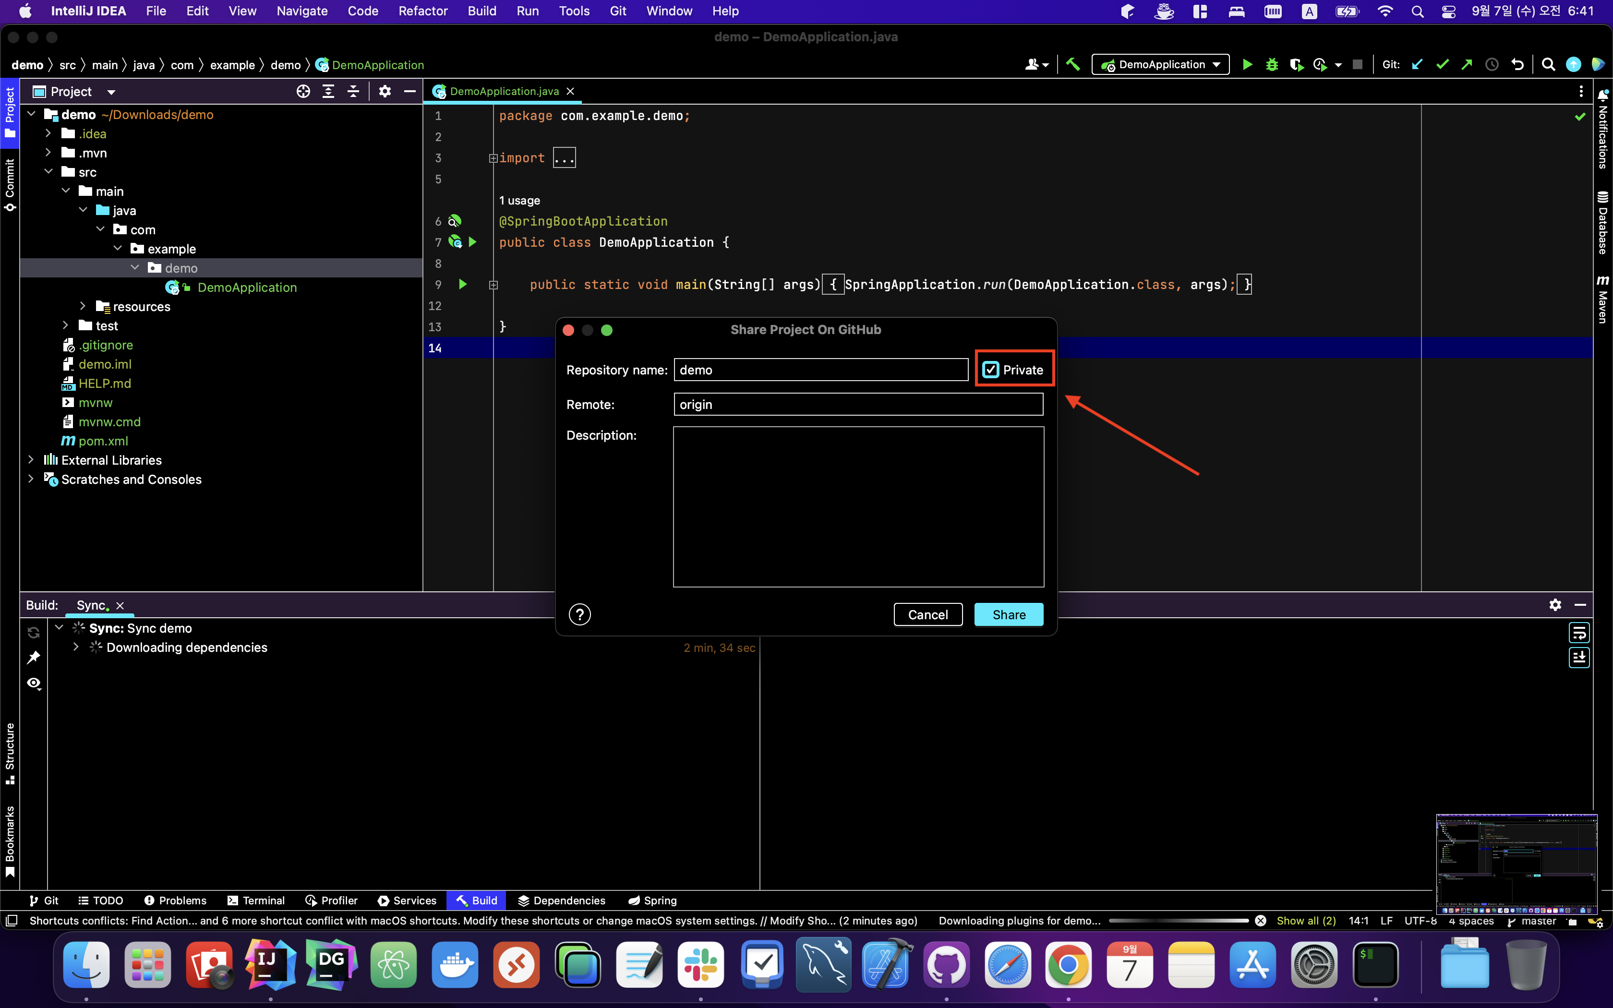Toggle soft-wrap in the Build output
Image resolution: width=1613 pixels, height=1008 pixels.
point(1579,632)
